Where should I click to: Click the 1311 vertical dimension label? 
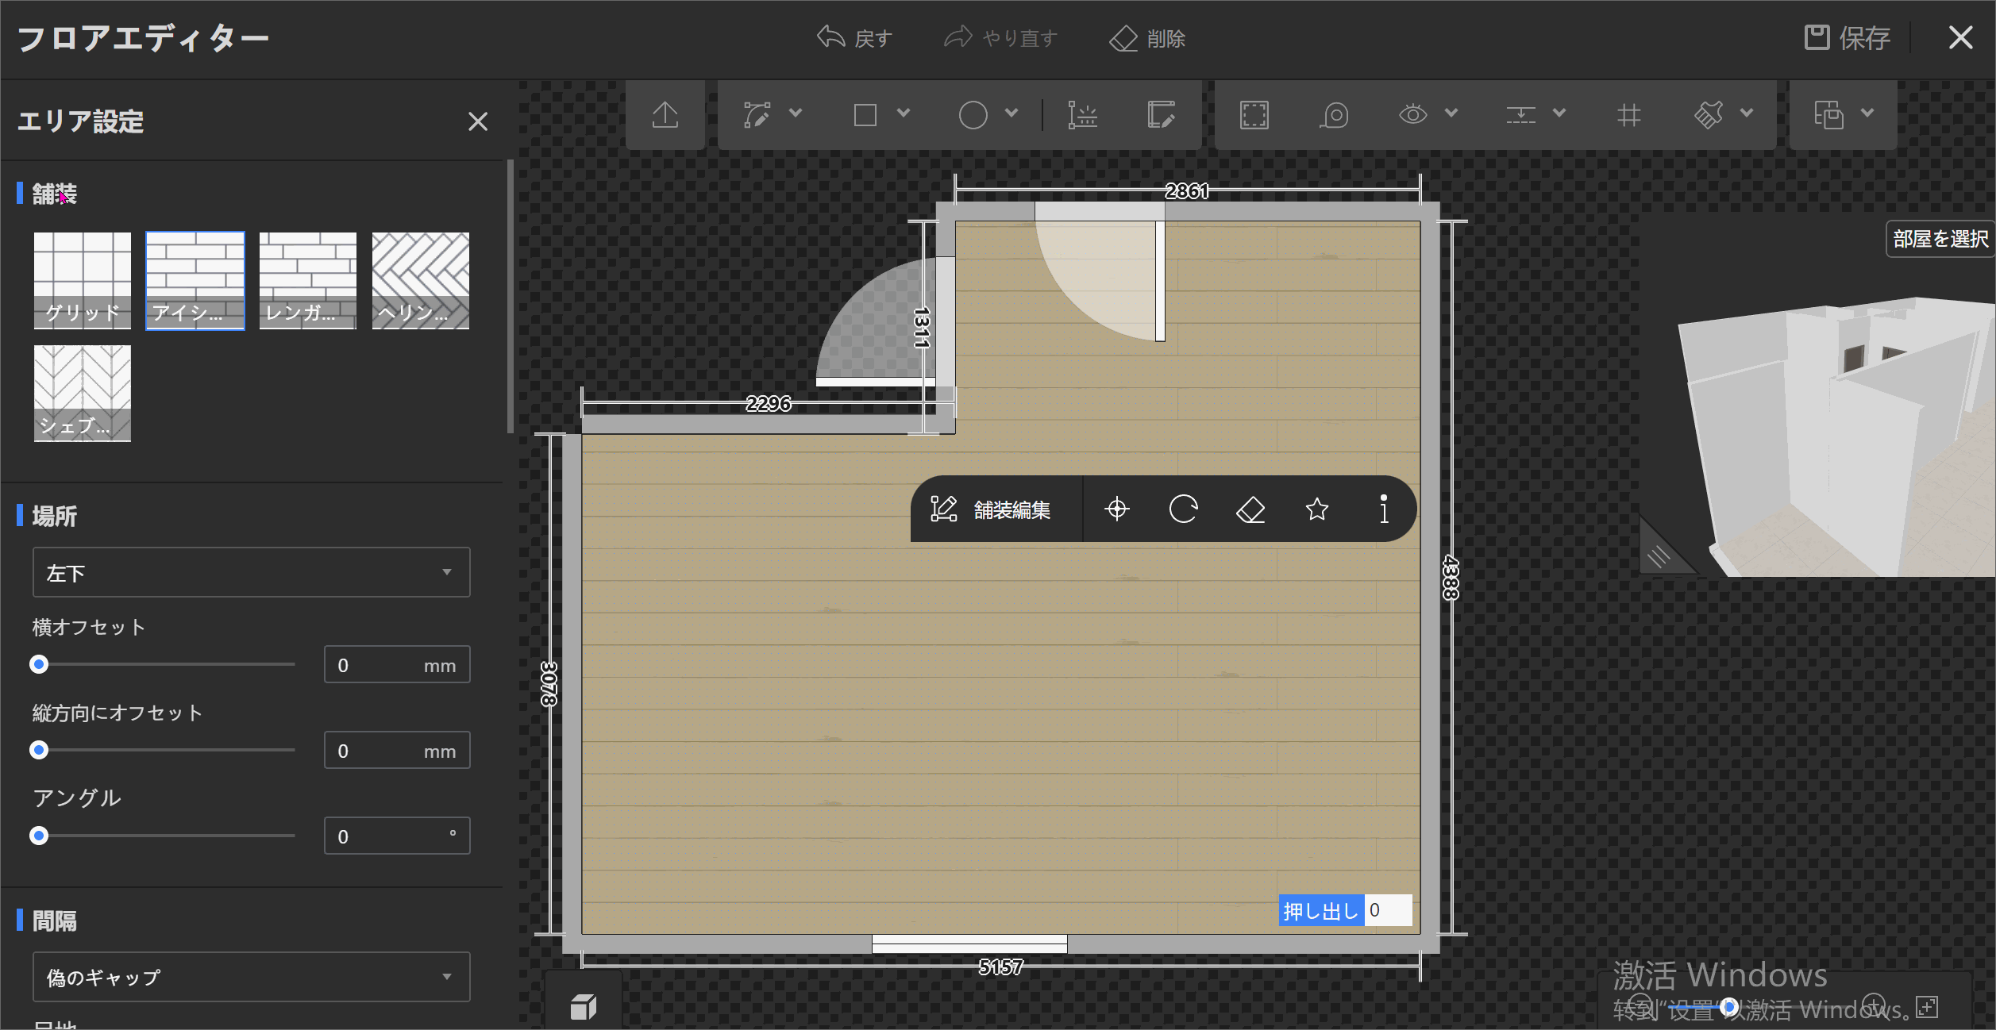(921, 328)
